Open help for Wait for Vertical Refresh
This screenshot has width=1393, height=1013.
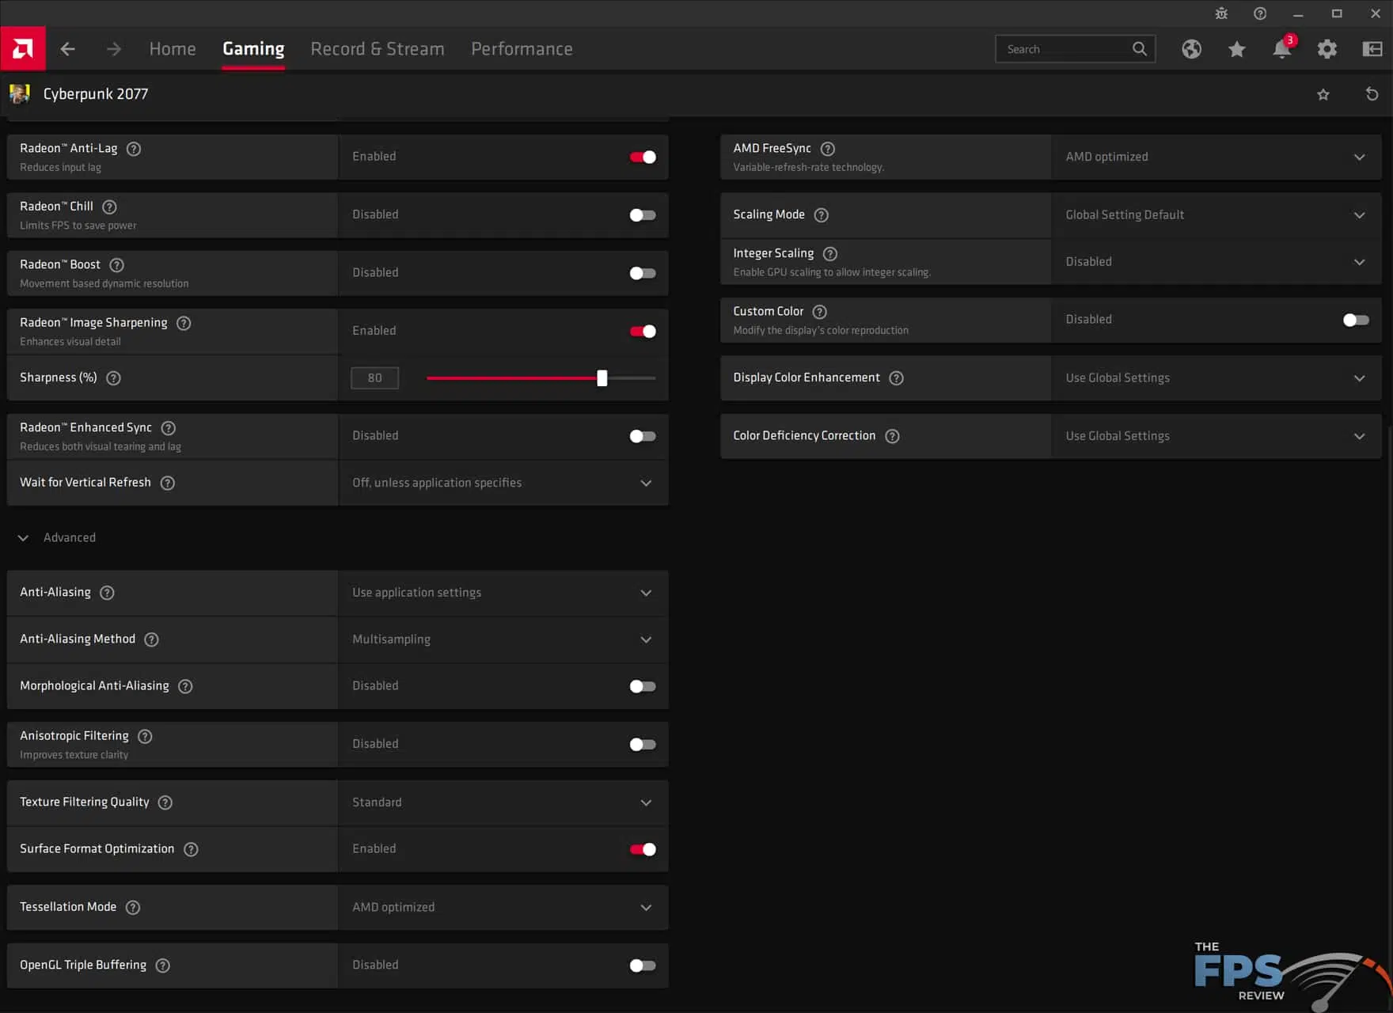[168, 483]
